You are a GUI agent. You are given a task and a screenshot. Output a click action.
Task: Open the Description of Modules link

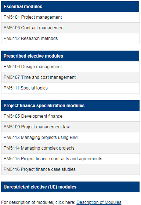click(99, 202)
